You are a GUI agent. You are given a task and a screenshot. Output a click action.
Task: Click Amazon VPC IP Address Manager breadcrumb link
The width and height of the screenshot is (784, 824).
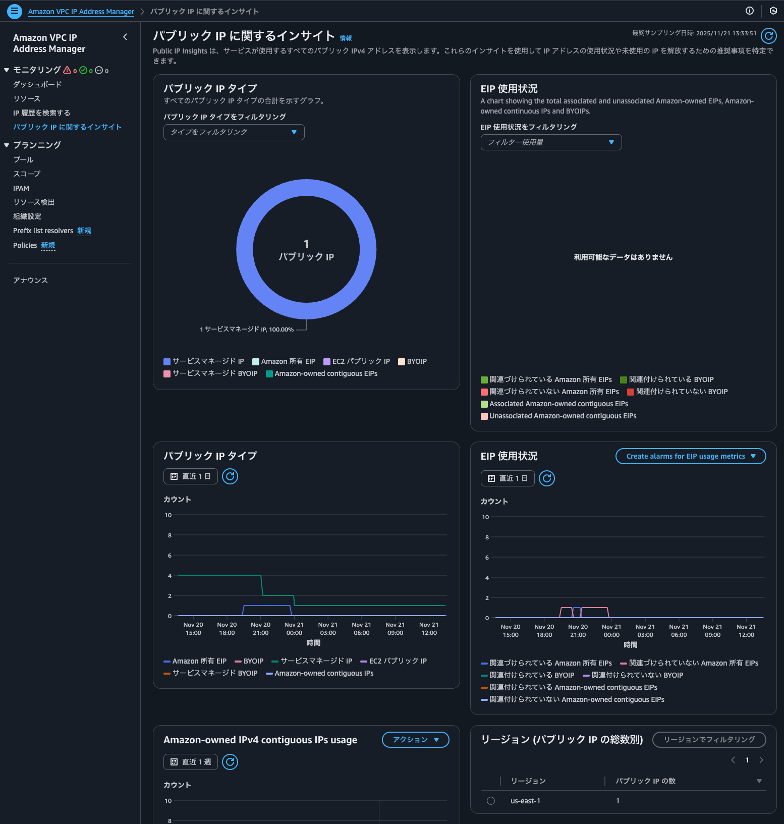click(x=81, y=11)
